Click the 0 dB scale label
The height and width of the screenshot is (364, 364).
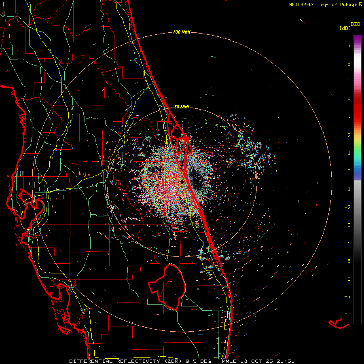(x=349, y=171)
